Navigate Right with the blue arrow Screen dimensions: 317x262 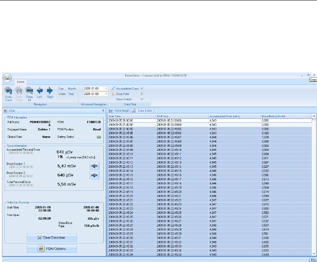50,91
